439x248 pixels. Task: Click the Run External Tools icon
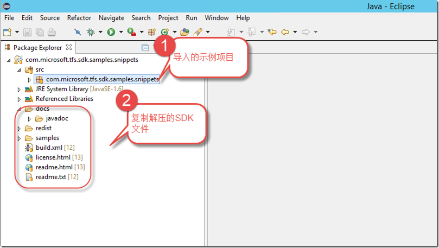131,32
